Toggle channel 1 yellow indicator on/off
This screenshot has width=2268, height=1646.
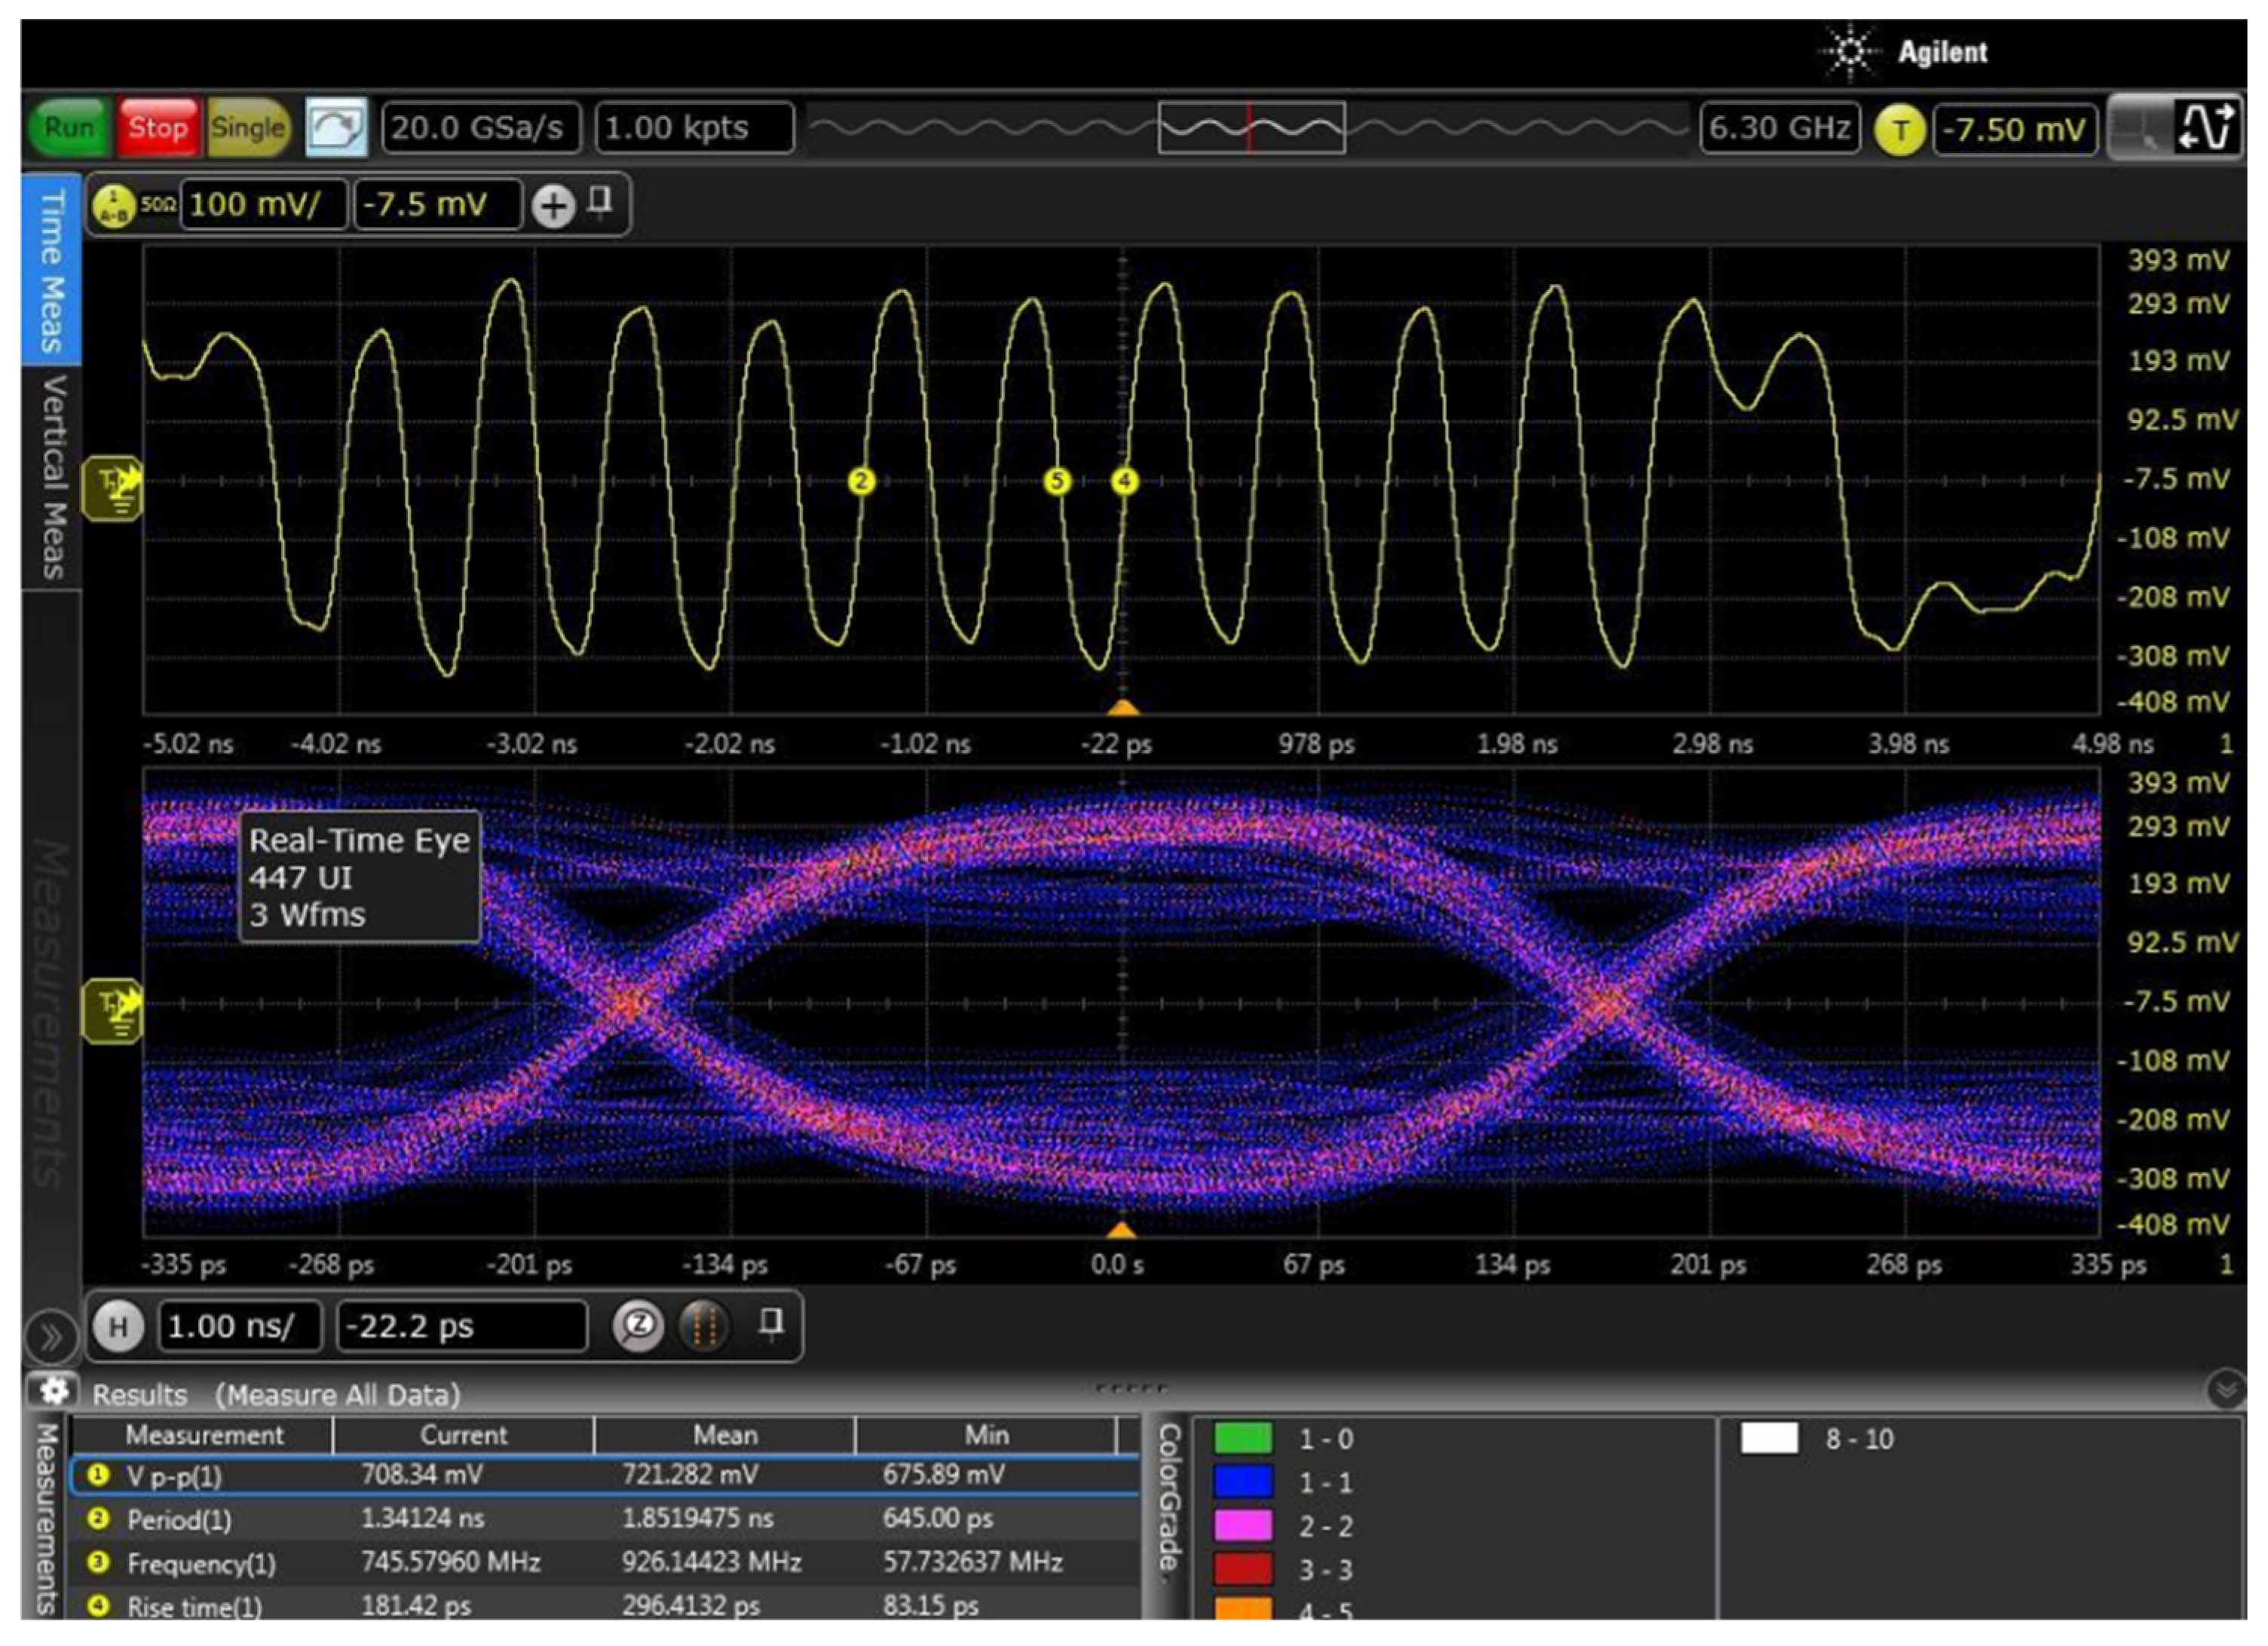114,206
